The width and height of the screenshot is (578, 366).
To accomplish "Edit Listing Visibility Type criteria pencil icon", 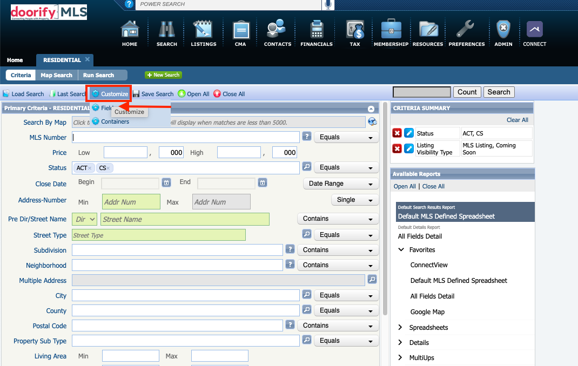I will (409, 148).
